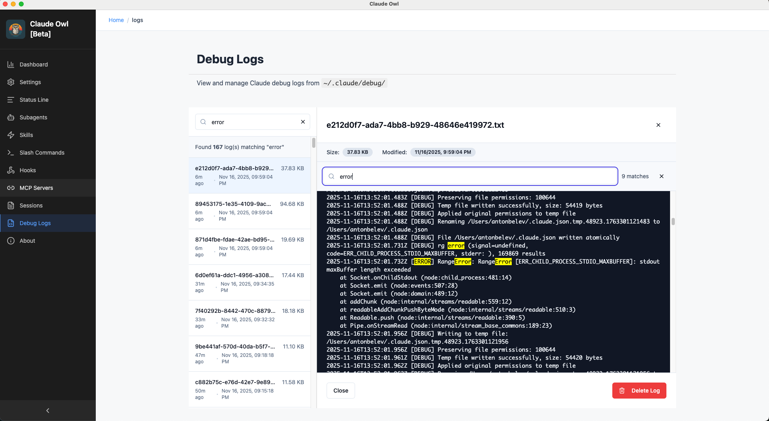Open the Hooks configuration

tap(27, 170)
